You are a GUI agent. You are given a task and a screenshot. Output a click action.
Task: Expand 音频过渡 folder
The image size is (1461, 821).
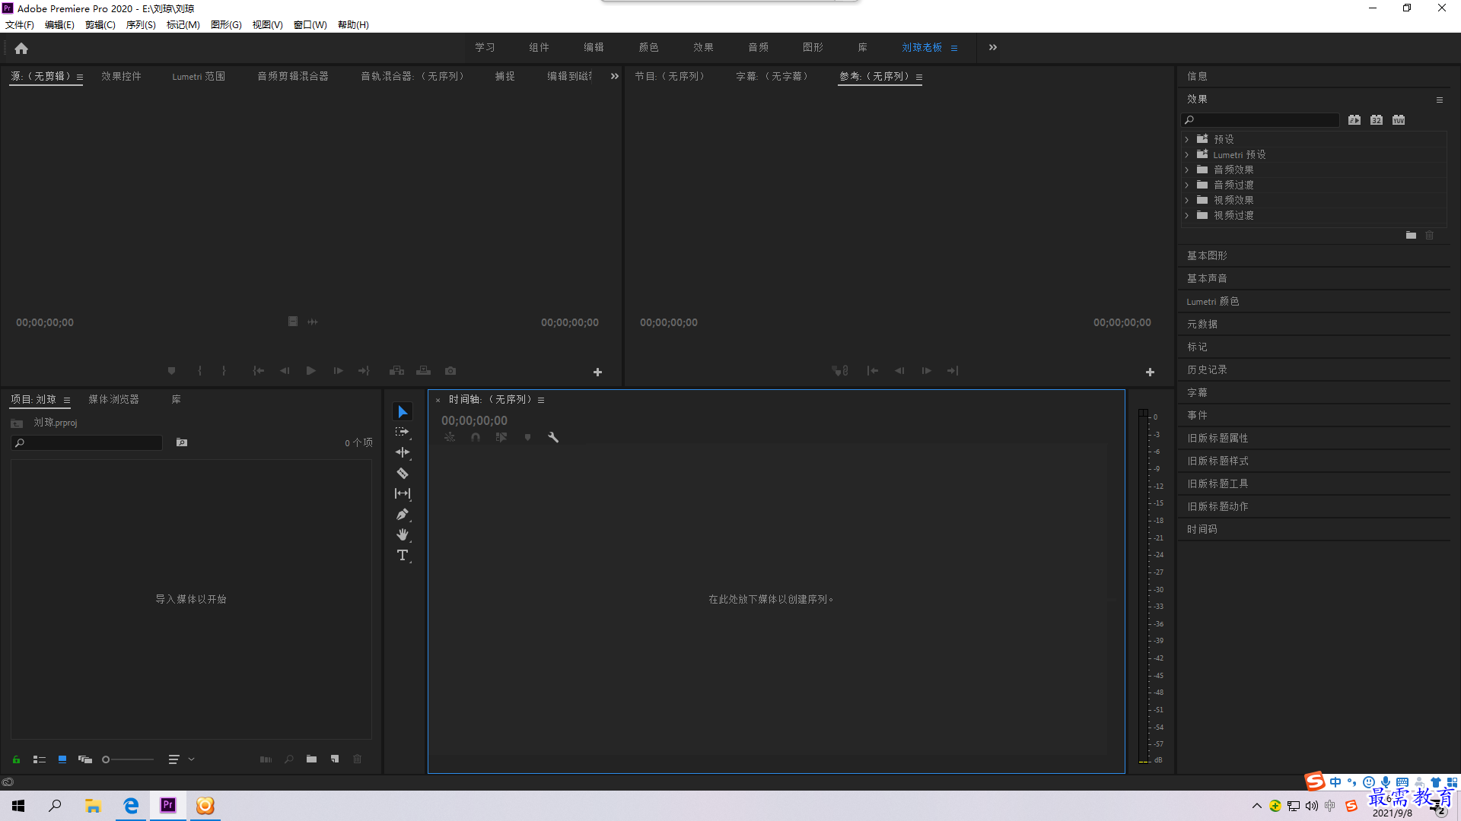click(1186, 185)
